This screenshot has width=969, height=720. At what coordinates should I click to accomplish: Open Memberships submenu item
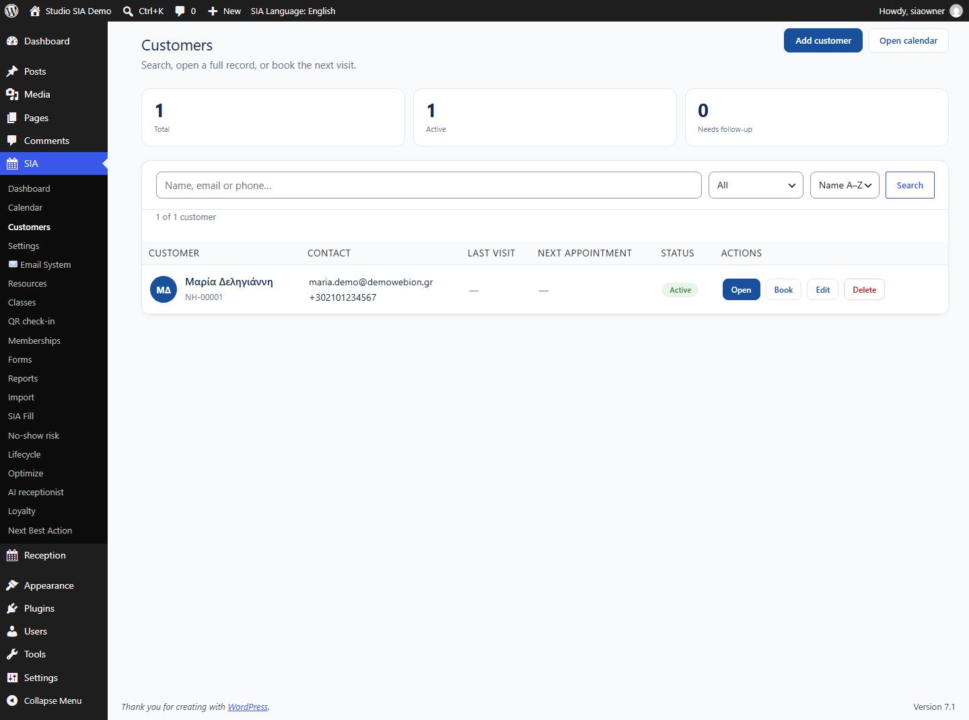point(34,340)
